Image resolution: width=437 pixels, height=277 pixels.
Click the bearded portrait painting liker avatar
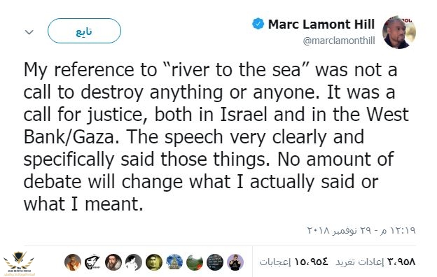[113, 262]
